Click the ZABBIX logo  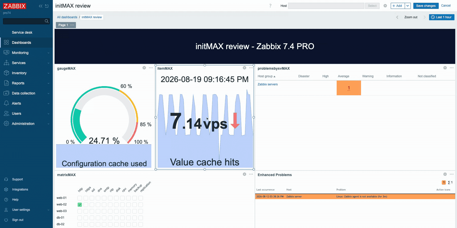coord(15,6)
